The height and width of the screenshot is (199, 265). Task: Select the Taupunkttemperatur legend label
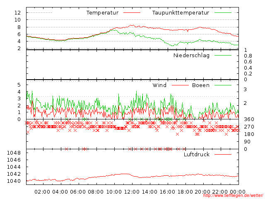click(x=181, y=13)
